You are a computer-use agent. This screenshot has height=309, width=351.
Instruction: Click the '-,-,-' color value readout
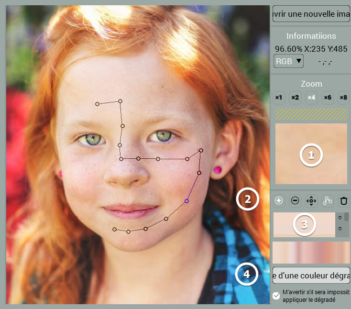(325, 61)
